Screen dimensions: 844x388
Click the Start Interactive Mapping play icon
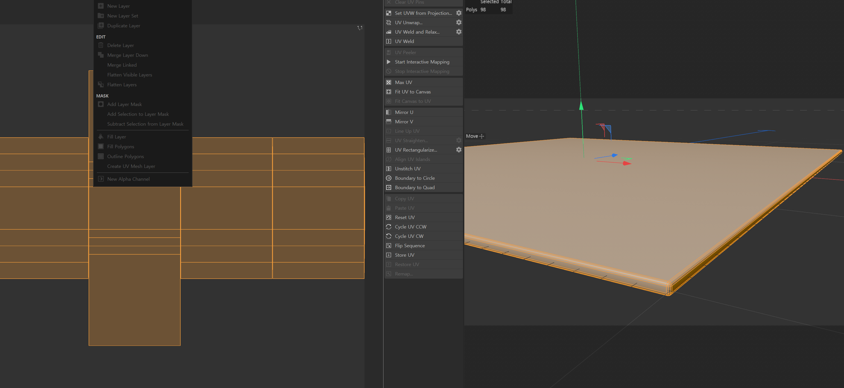point(389,62)
